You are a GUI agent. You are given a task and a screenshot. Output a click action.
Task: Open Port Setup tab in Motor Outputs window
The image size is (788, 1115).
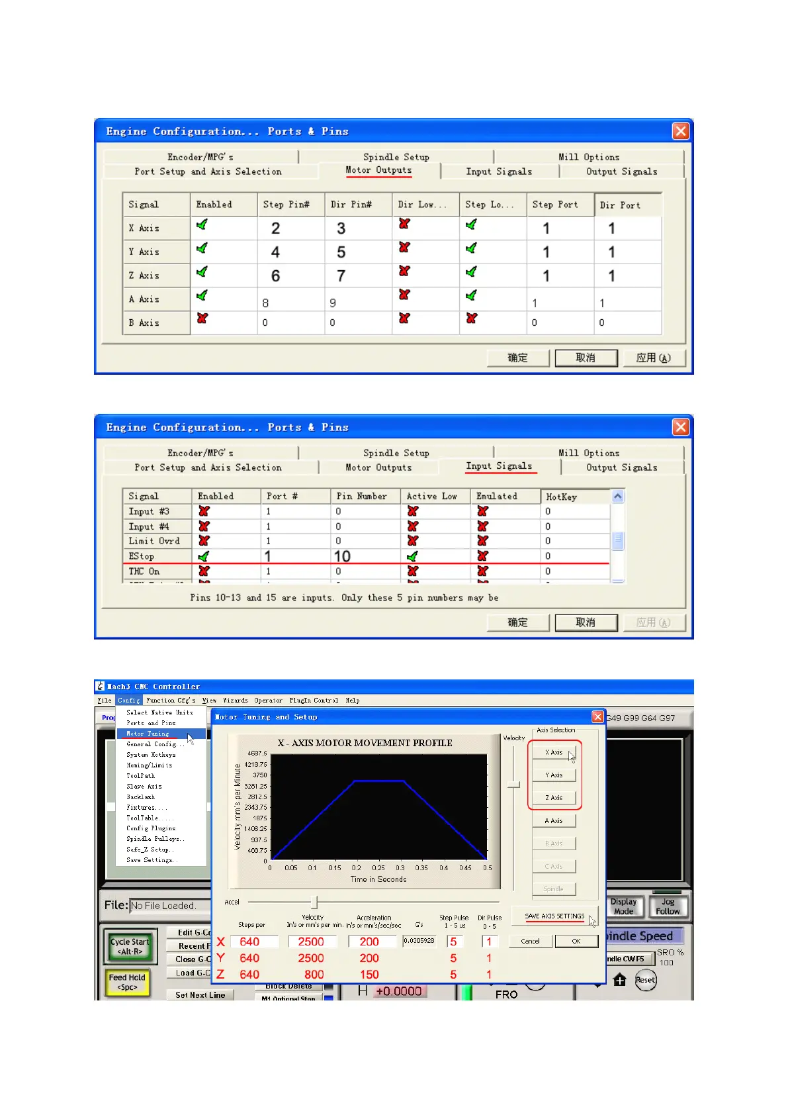click(208, 171)
